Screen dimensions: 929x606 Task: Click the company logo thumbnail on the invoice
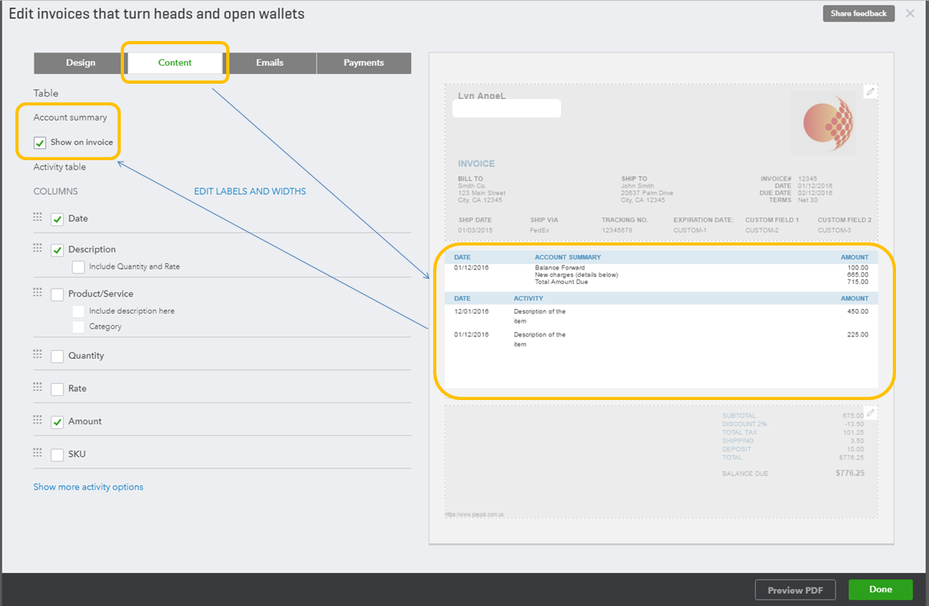[x=823, y=122]
